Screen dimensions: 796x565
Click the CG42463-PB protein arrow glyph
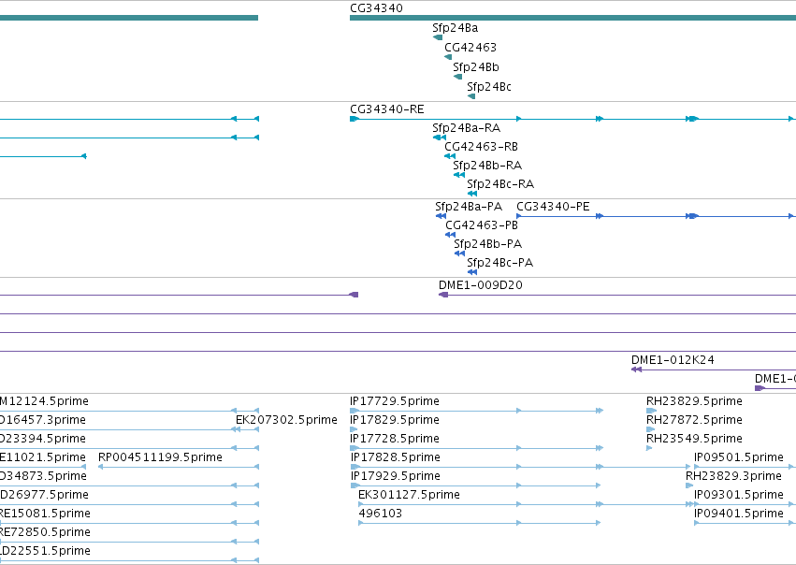coord(450,235)
